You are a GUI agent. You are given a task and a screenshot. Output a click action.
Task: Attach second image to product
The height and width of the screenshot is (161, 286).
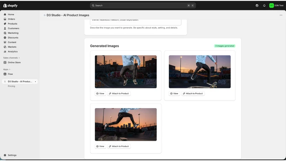(x=193, y=93)
